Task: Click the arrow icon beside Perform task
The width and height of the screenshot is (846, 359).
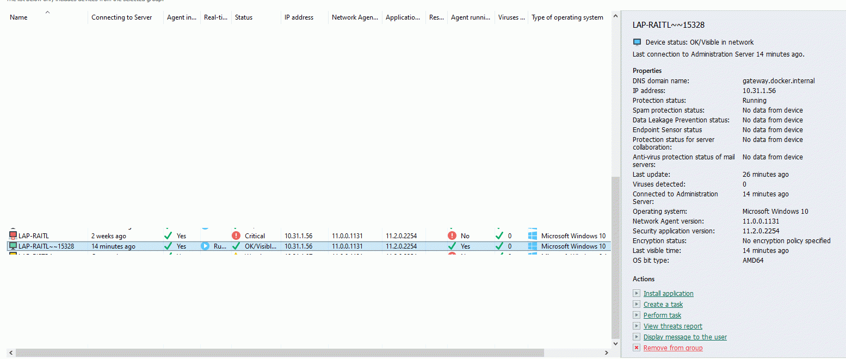Action: click(x=637, y=315)
